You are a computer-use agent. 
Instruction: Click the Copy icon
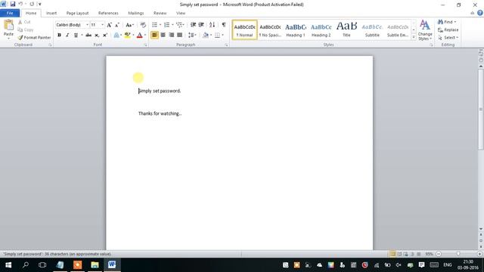tap(20, 30)
